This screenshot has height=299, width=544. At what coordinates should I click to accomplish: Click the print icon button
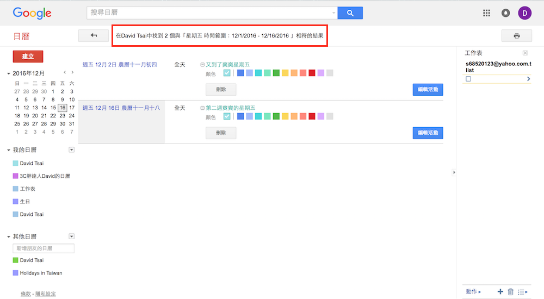click(x=516, y=36)
